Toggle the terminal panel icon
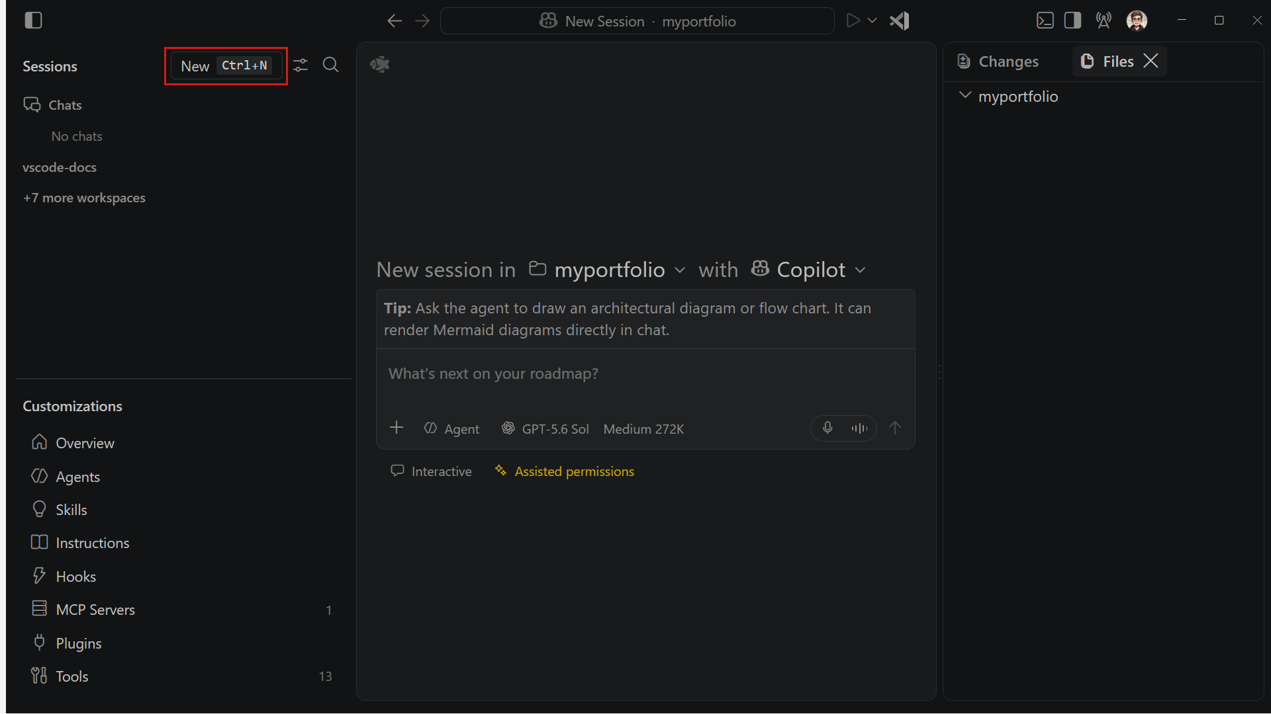The height and width of the screenshot is (714, 1271). coord(1045,20)
